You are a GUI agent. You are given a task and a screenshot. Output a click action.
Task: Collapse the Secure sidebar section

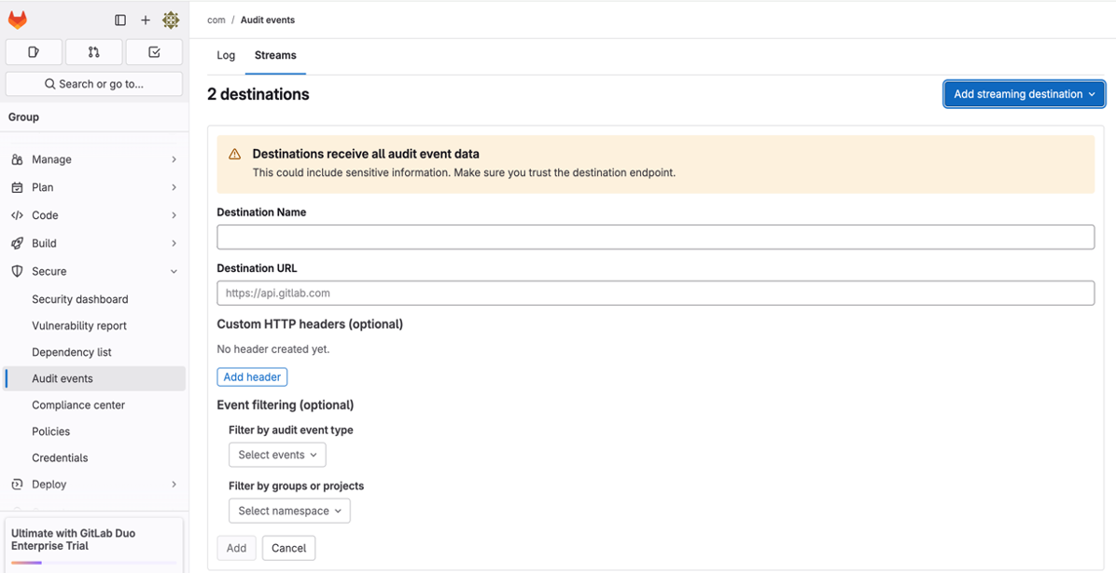[94, 271]
